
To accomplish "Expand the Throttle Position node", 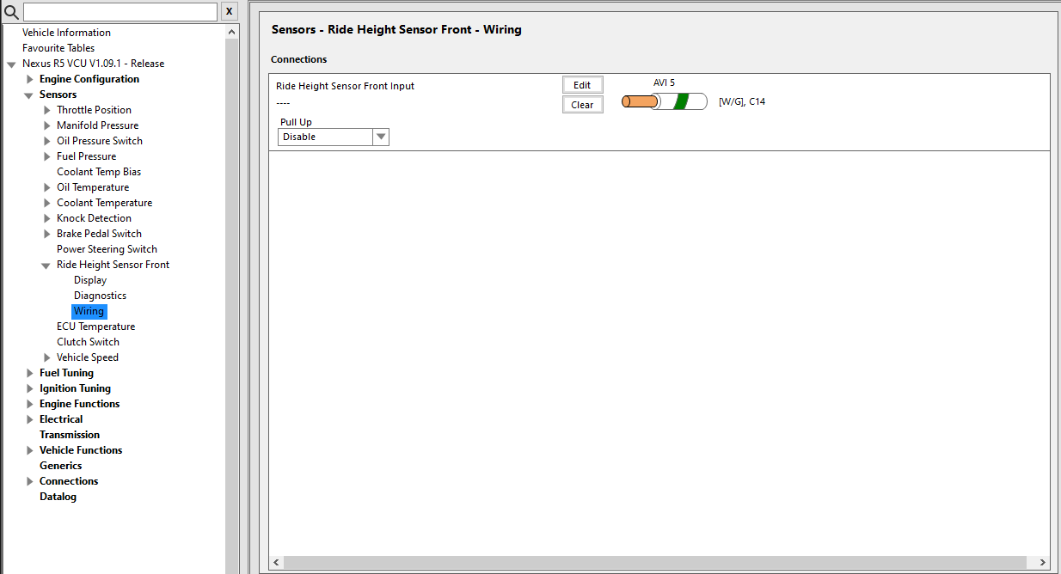I will (47, 110).
